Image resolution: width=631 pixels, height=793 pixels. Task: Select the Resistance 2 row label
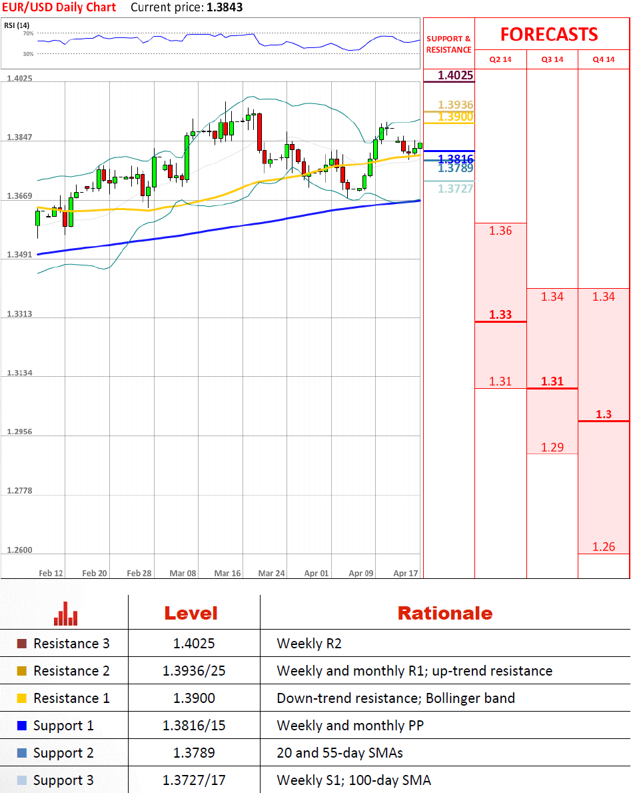pyautogui.click(x=71, y=670)
